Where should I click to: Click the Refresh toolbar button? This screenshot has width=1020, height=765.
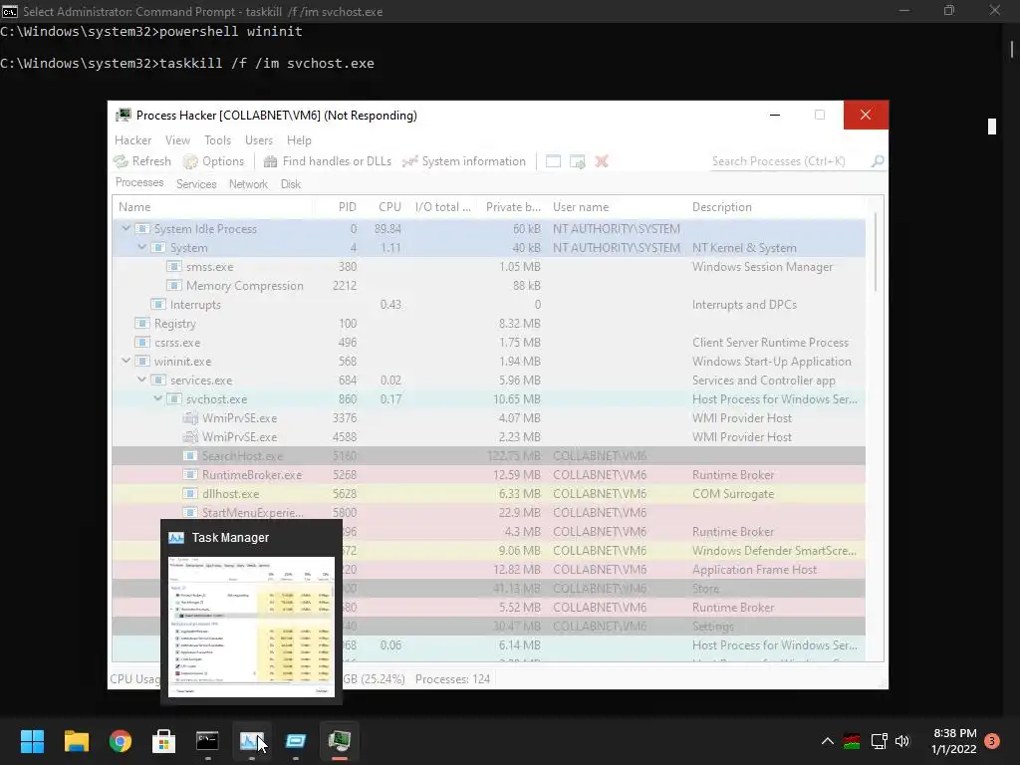point(142,161)
